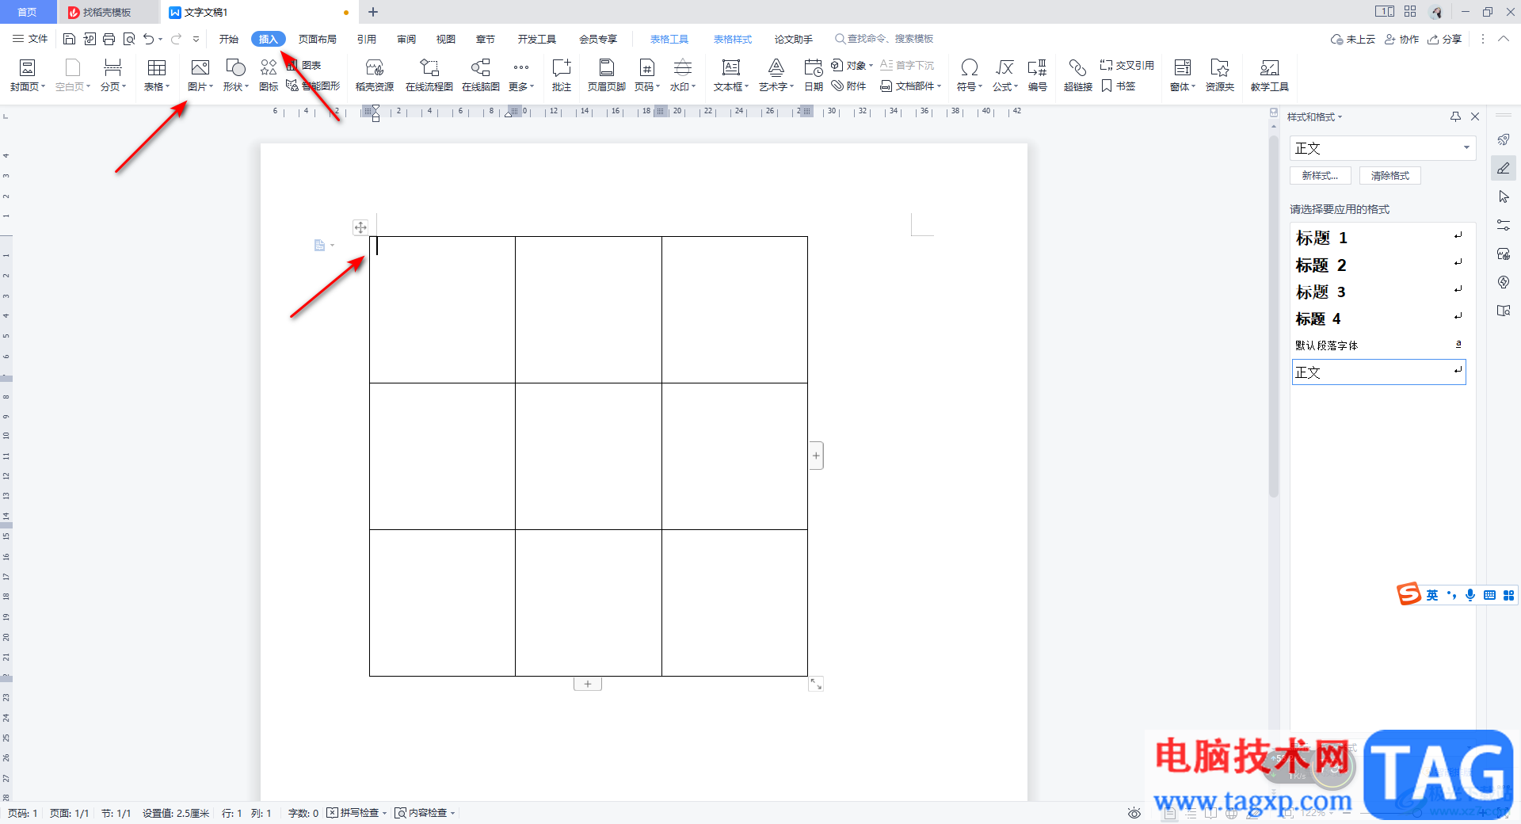Image resolution: width=1521 pixels, height=824 pixels.
Task: Insert a cross reference (交叉引用)
Action: (1126, 65)
